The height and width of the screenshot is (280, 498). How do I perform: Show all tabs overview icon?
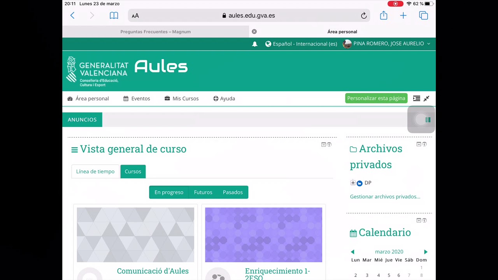click(x=423, y=16)
